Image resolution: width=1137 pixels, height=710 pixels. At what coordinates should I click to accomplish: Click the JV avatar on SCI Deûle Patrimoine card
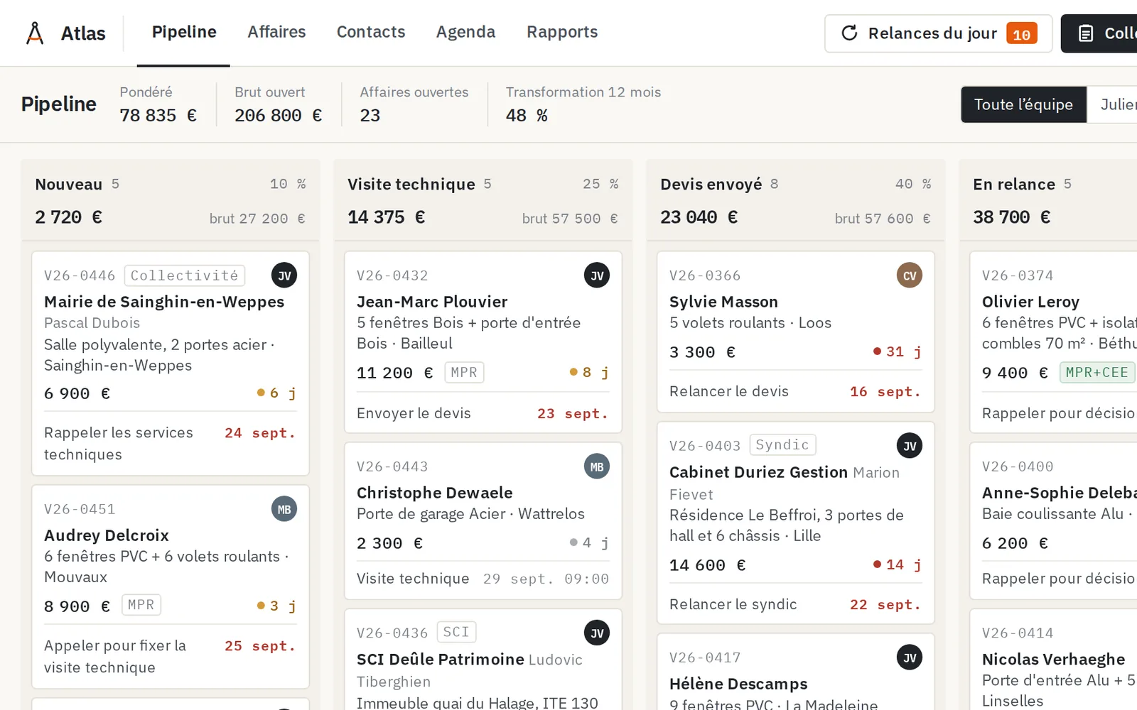click(x=597, y=633)
